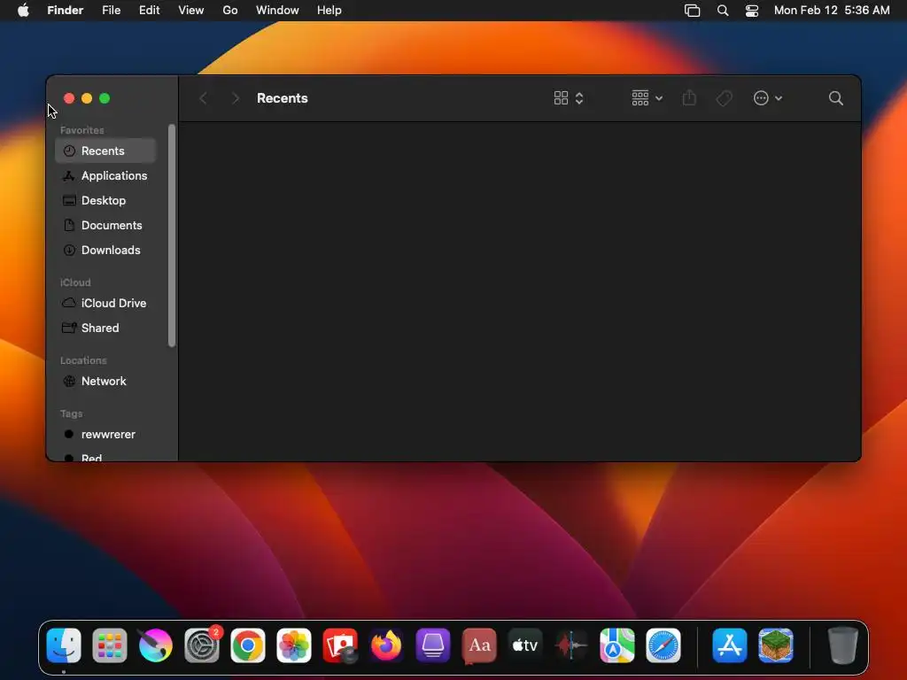Open Voice Memos from the Dock
This screenshot has height=680, width=907.
tap(571, 645)
